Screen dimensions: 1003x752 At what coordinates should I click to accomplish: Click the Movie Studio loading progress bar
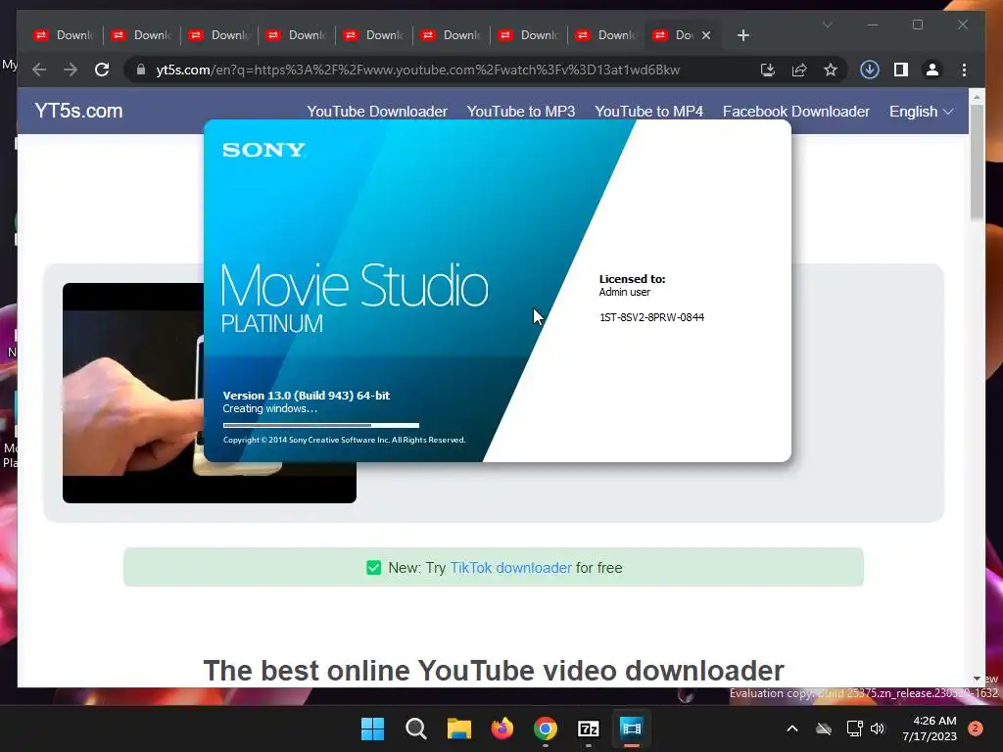click(321, 425)
